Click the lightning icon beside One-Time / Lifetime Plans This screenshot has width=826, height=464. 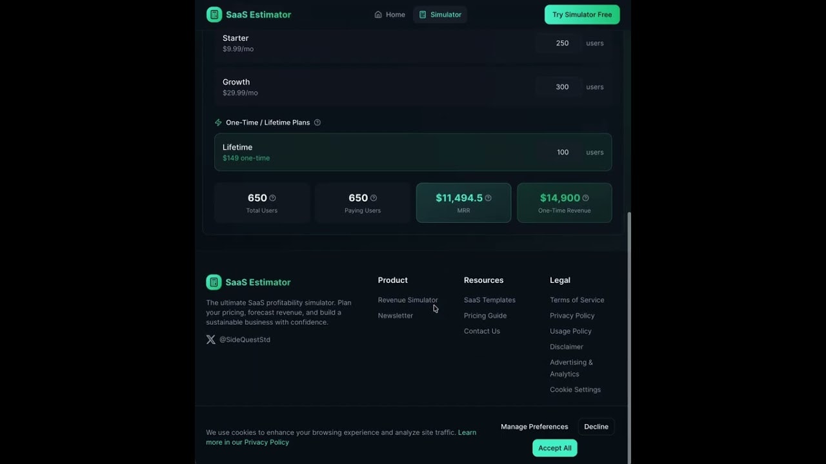click(218, 122)
